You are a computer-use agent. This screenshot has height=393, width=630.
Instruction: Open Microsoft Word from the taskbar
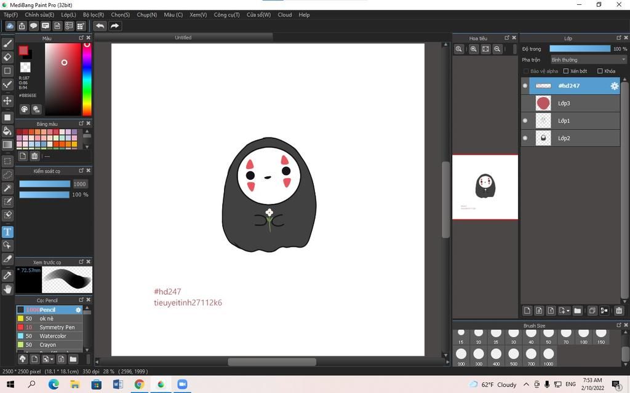118,384
